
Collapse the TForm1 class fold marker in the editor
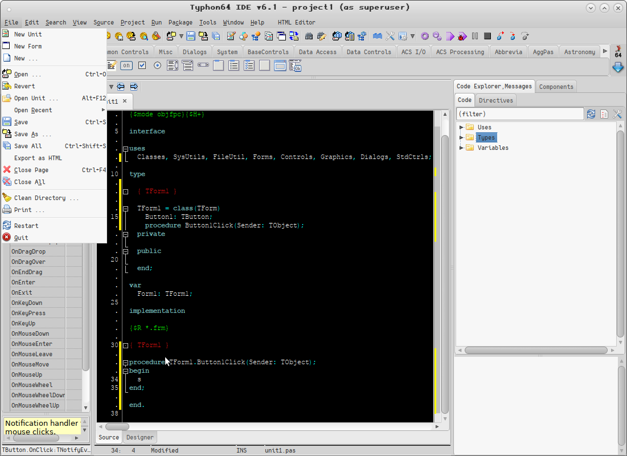click(x=125, y=209)
